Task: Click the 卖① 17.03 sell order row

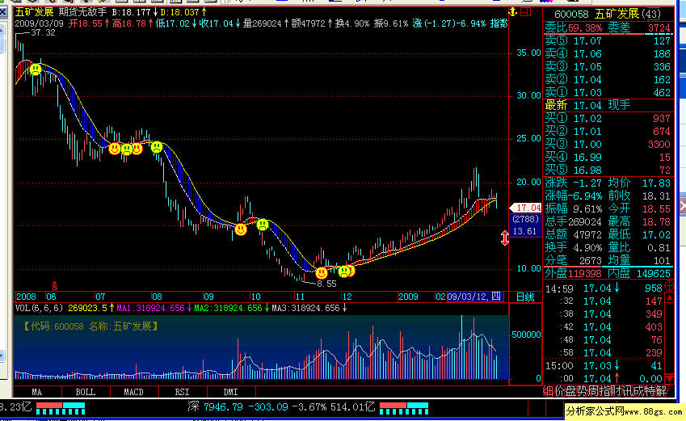Action: [608, 93]
